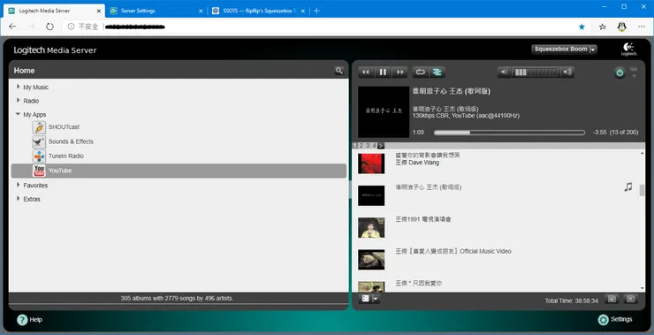Image resolution: width=654 pixels, height=335 pixels.
Task: Close the Server Settings tab
Action: [x=201, y=11]
